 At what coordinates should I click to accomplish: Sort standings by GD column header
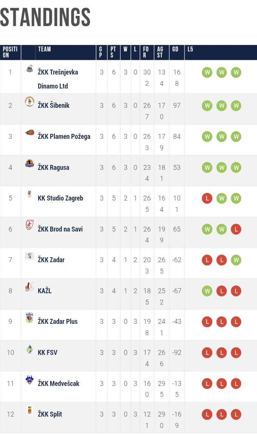(x=175, y=49)
